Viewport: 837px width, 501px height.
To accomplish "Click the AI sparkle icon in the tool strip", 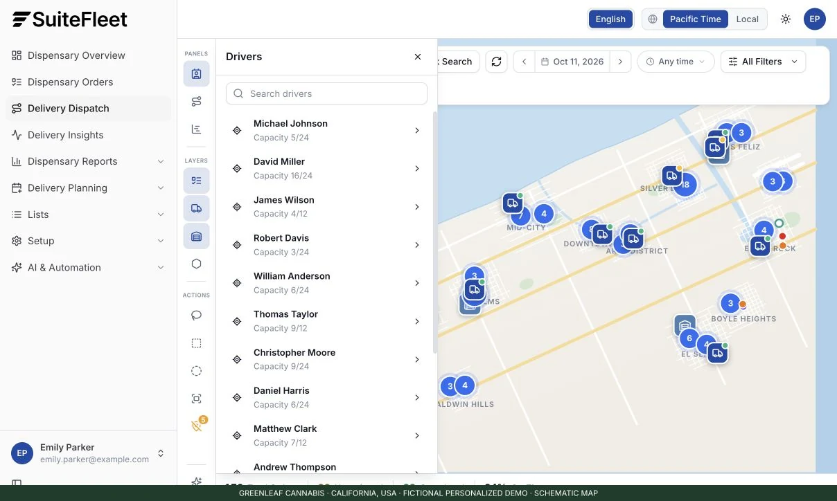I will 196,482.
